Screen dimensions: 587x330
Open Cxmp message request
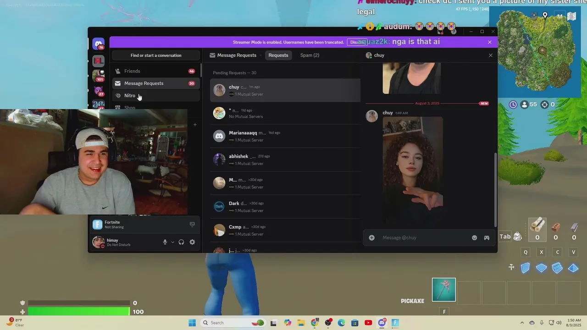(285, 230)
